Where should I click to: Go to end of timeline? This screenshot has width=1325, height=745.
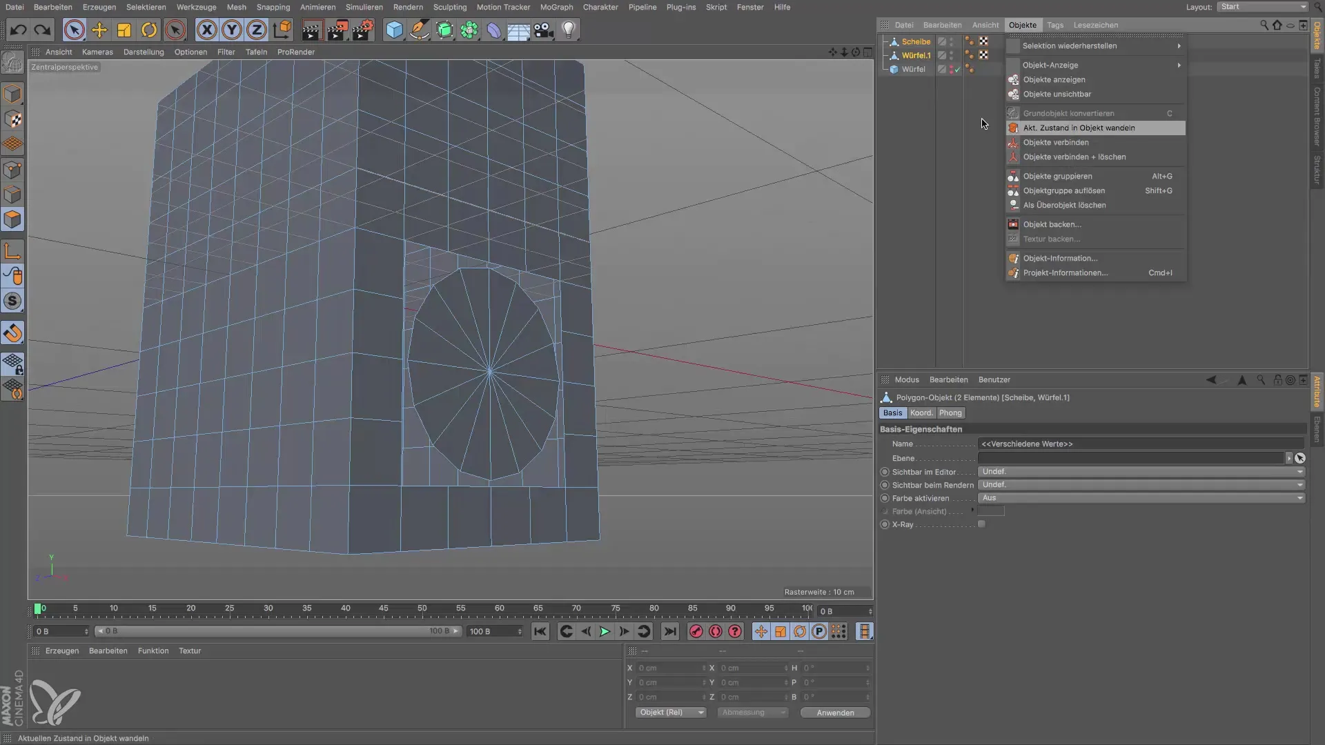[670, 631]
